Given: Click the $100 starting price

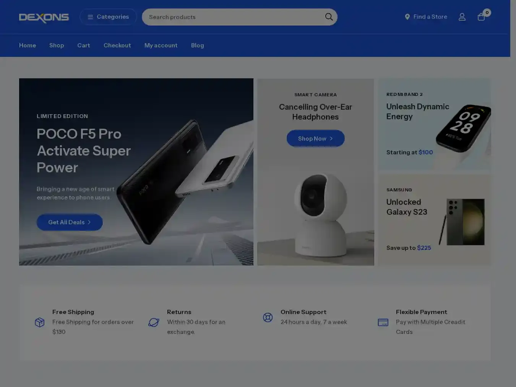Looking at the screenshot, I should (x=426, y=152).
